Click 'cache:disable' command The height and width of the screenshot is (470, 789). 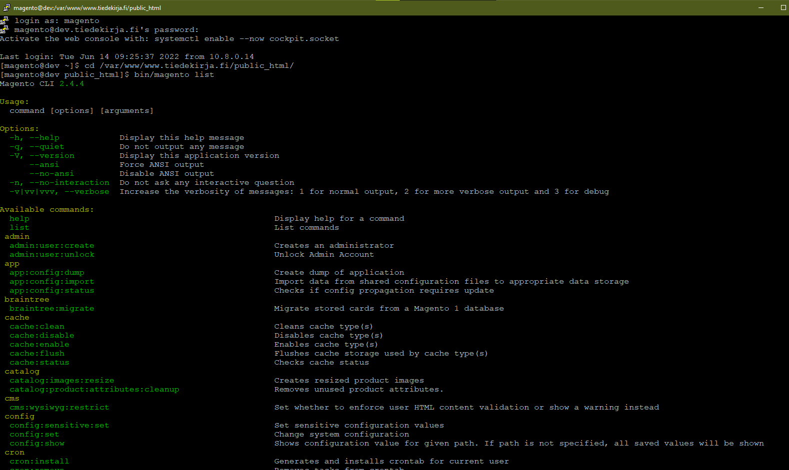point(42,336)
